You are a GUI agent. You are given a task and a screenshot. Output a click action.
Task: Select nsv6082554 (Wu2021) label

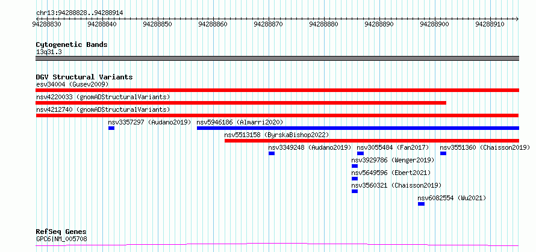click(452, 198)
